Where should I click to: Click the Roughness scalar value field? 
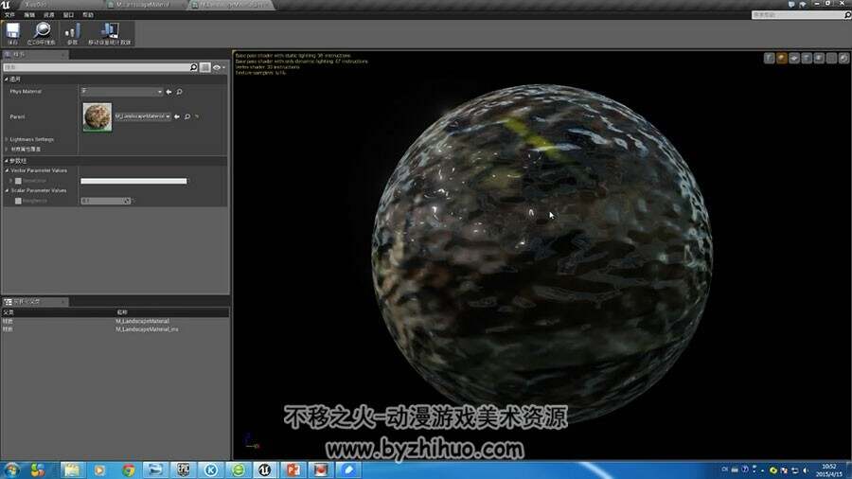coord(106,201)
